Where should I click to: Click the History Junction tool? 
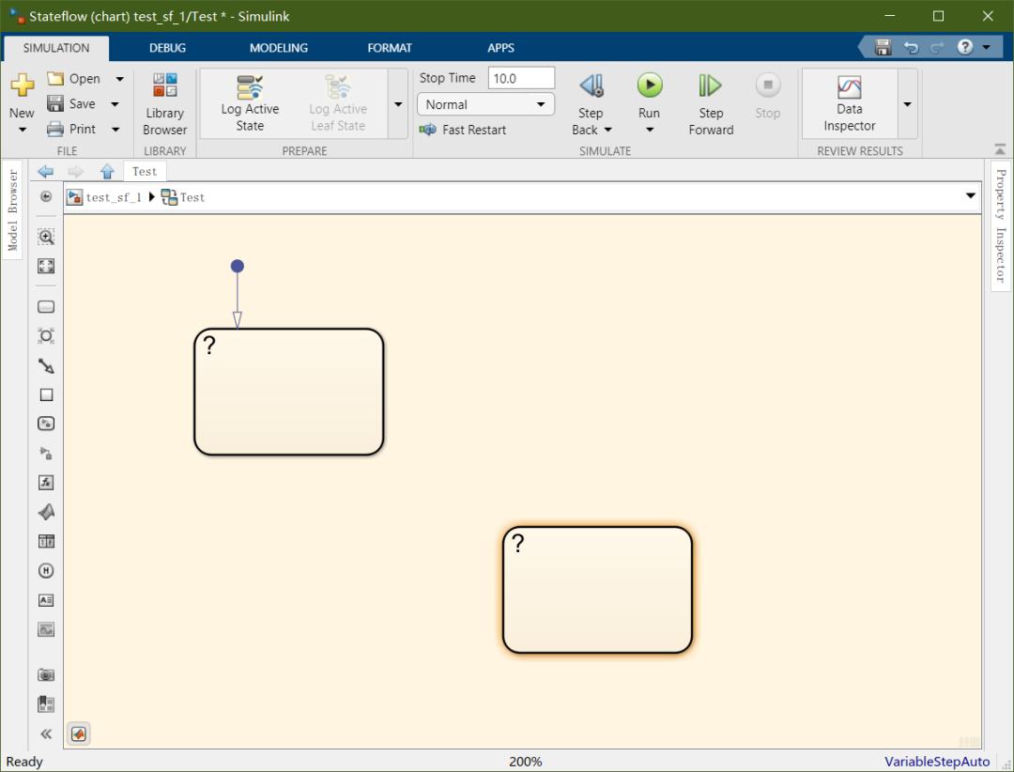(46, 570)
